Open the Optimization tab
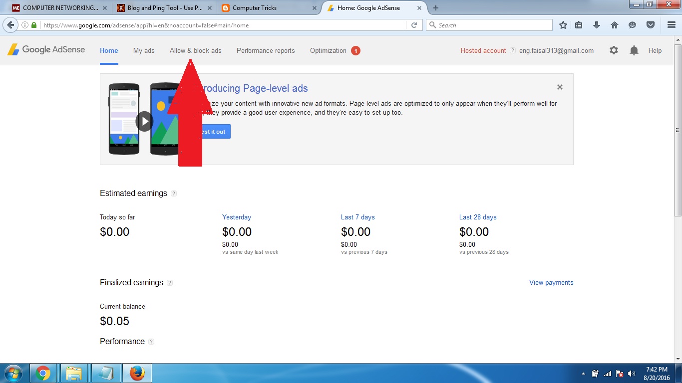The width and height of the screenshot is (682, 383). tap(328, 50)
